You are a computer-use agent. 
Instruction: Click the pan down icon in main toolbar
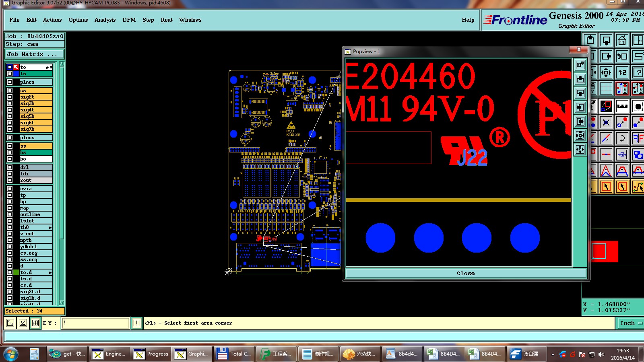[606, 40]
